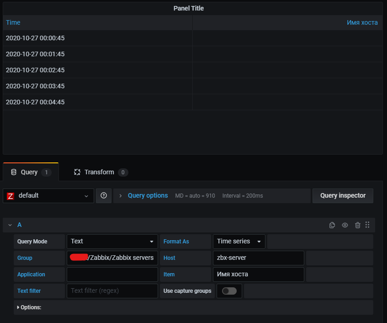Click the Transform tab icon

point(77,172)
